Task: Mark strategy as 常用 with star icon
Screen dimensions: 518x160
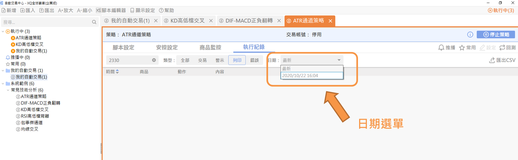Action: coord(462,48)
